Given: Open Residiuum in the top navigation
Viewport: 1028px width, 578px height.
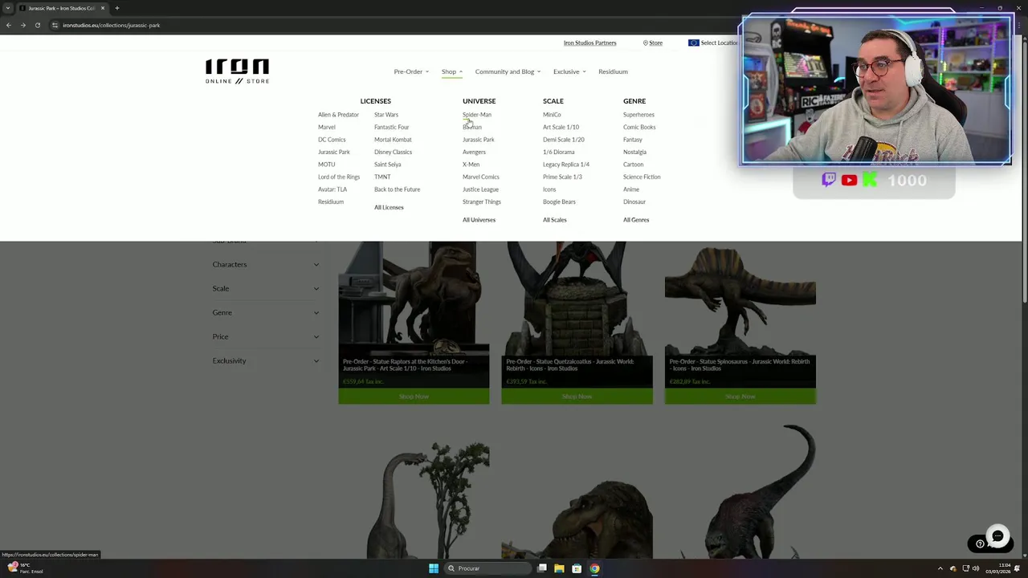Looking at the screenshot, I should pos(613,71).
